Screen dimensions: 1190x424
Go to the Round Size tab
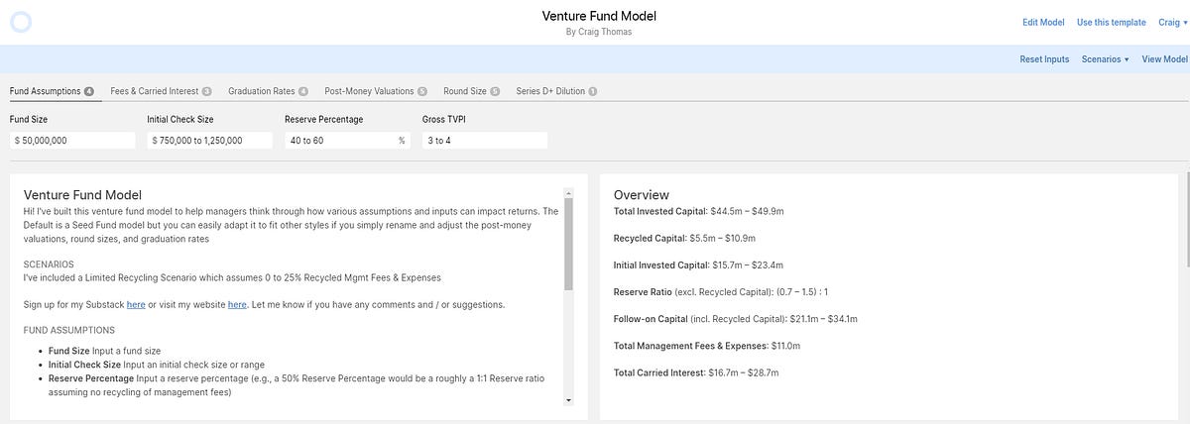click(465, 91)
